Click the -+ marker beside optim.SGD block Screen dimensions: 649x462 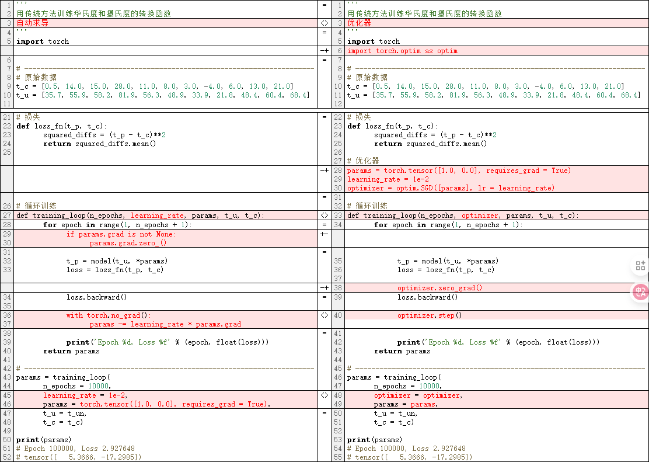coord(324,171)
